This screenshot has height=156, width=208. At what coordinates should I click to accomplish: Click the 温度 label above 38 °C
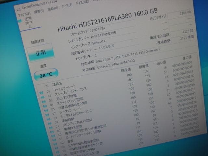pos(43,66)
